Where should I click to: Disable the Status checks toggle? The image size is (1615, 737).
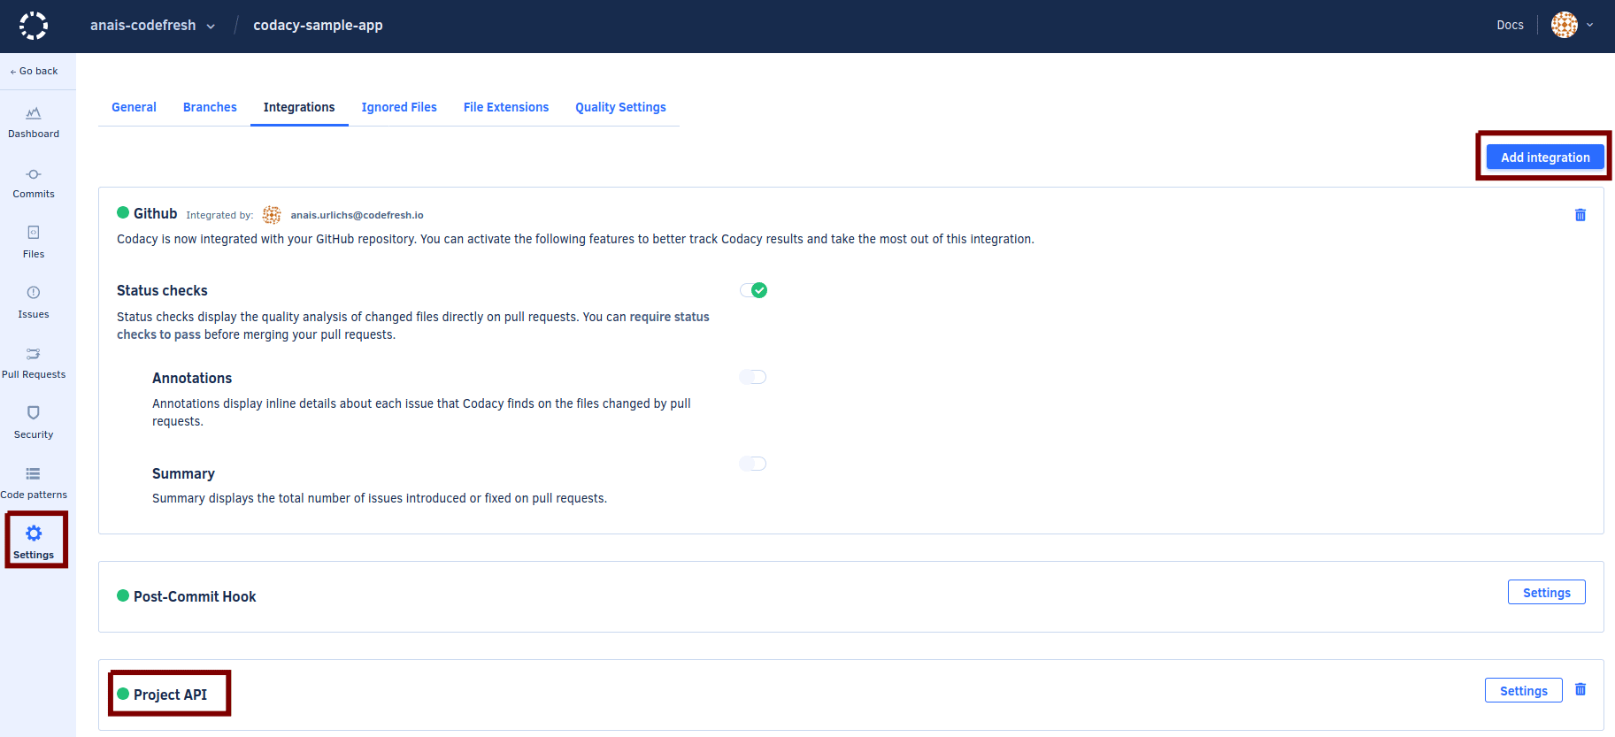click(x=753, y=290)
